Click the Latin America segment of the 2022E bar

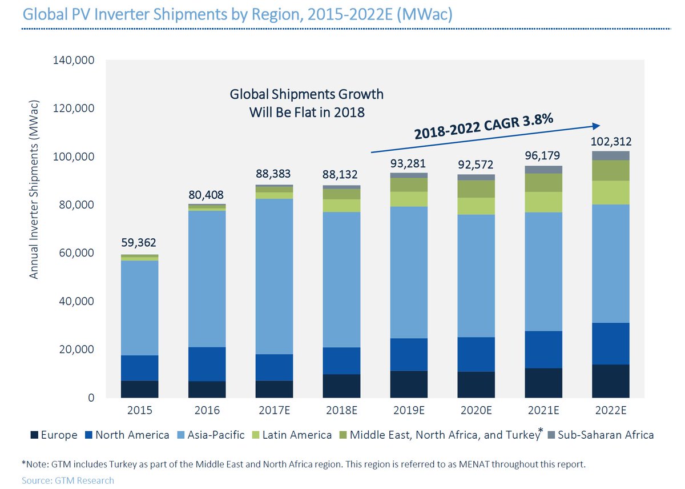(x=611, y=193)
